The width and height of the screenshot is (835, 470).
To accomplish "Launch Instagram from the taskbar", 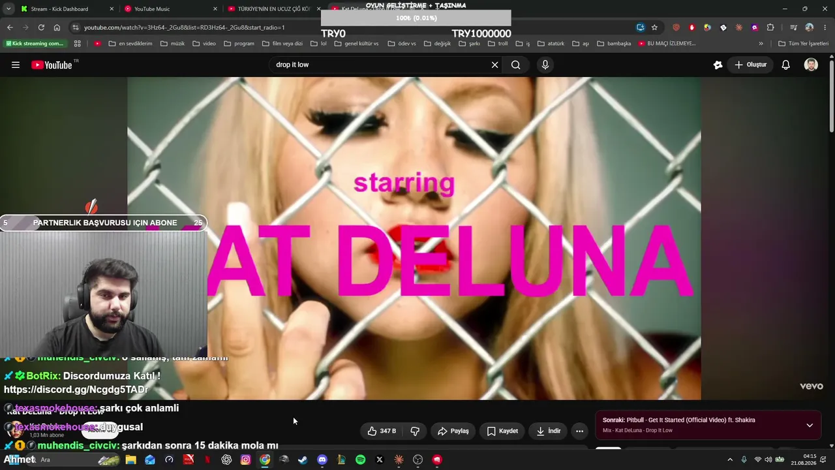I will coord(245,460).
